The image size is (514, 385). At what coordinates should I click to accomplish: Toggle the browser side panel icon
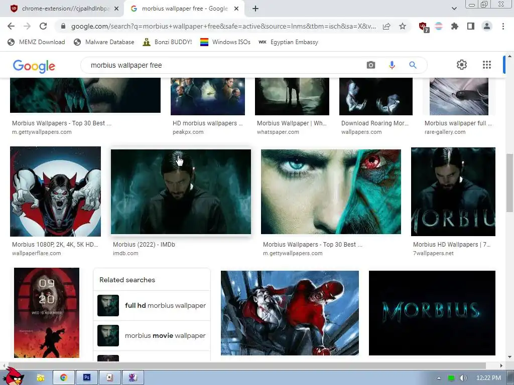point(471,26)
